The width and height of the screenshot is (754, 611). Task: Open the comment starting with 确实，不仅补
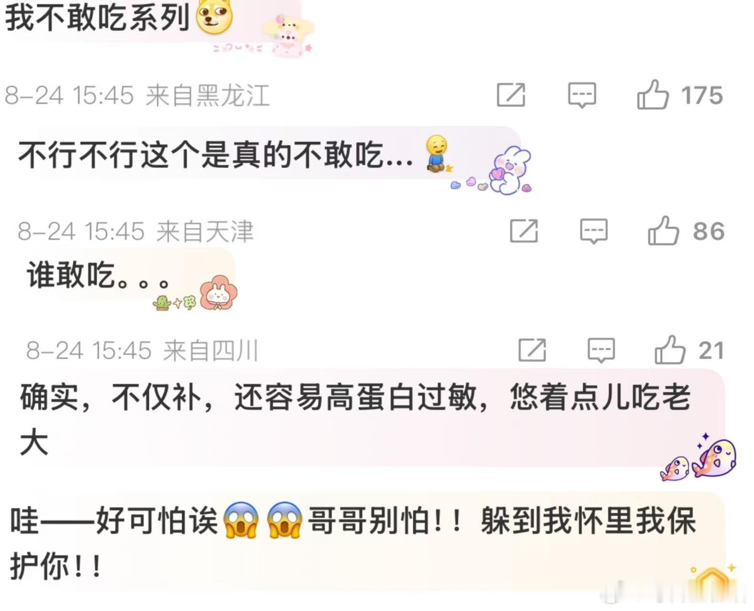click(x=355, y=420)
